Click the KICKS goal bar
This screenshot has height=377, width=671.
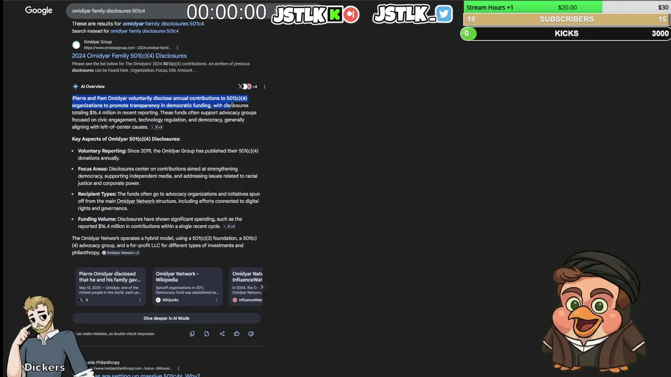566,34
